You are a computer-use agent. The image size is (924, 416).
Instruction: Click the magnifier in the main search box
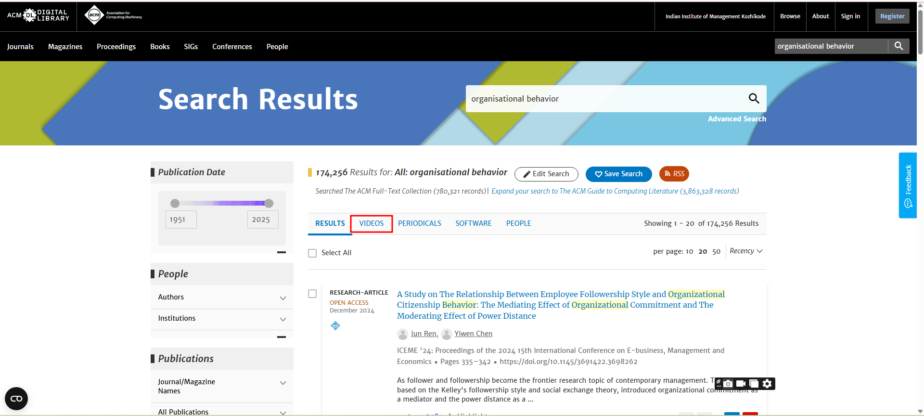(x=754, y=99)
